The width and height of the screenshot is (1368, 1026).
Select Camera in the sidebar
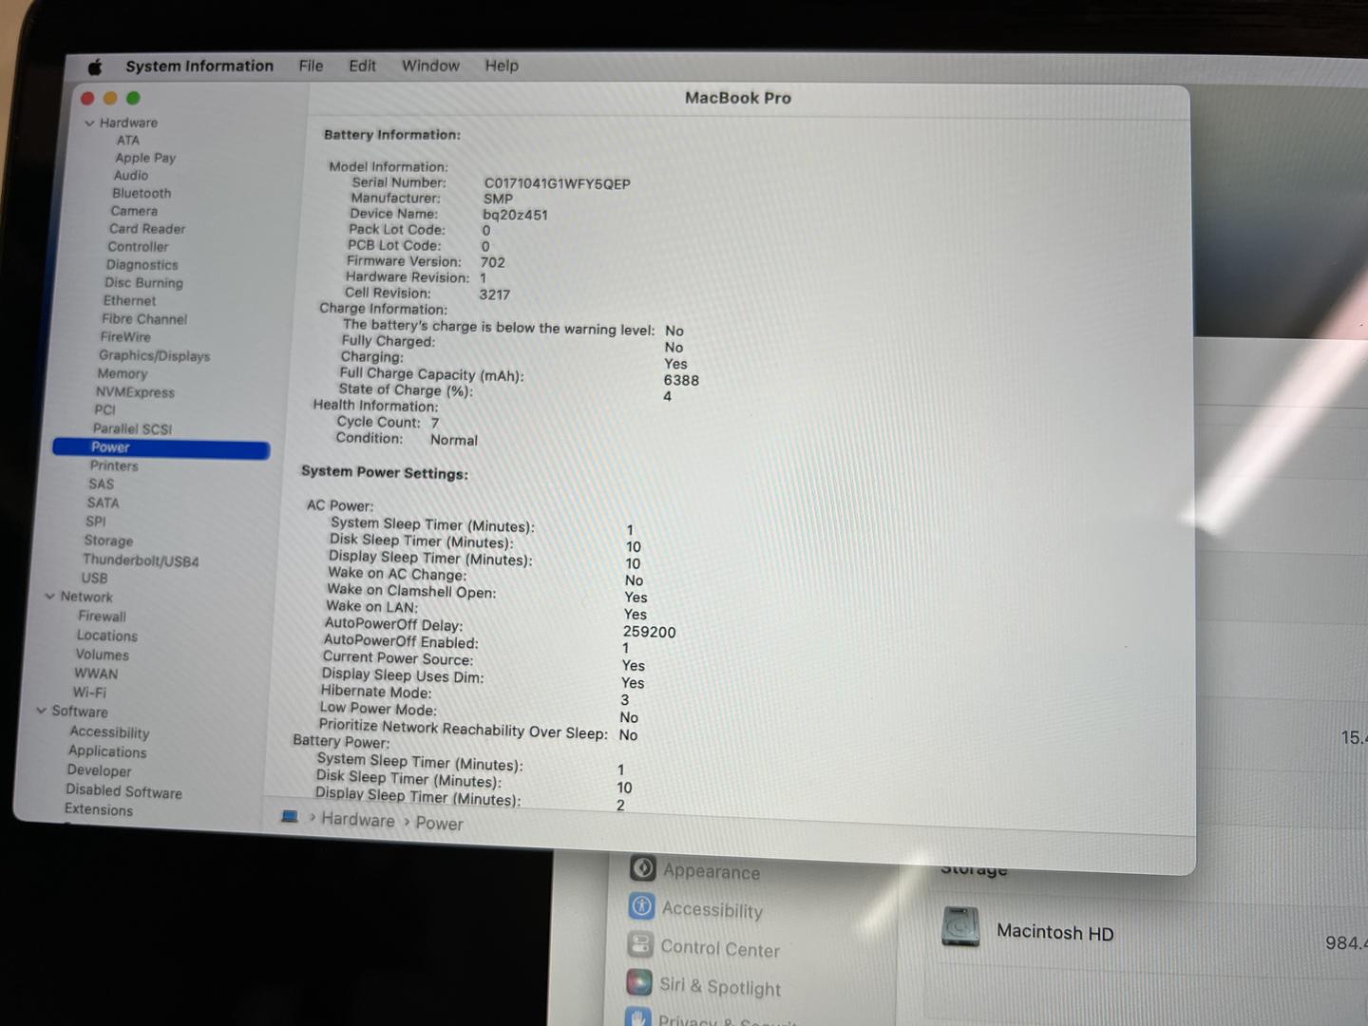click(x=134, y=211)
